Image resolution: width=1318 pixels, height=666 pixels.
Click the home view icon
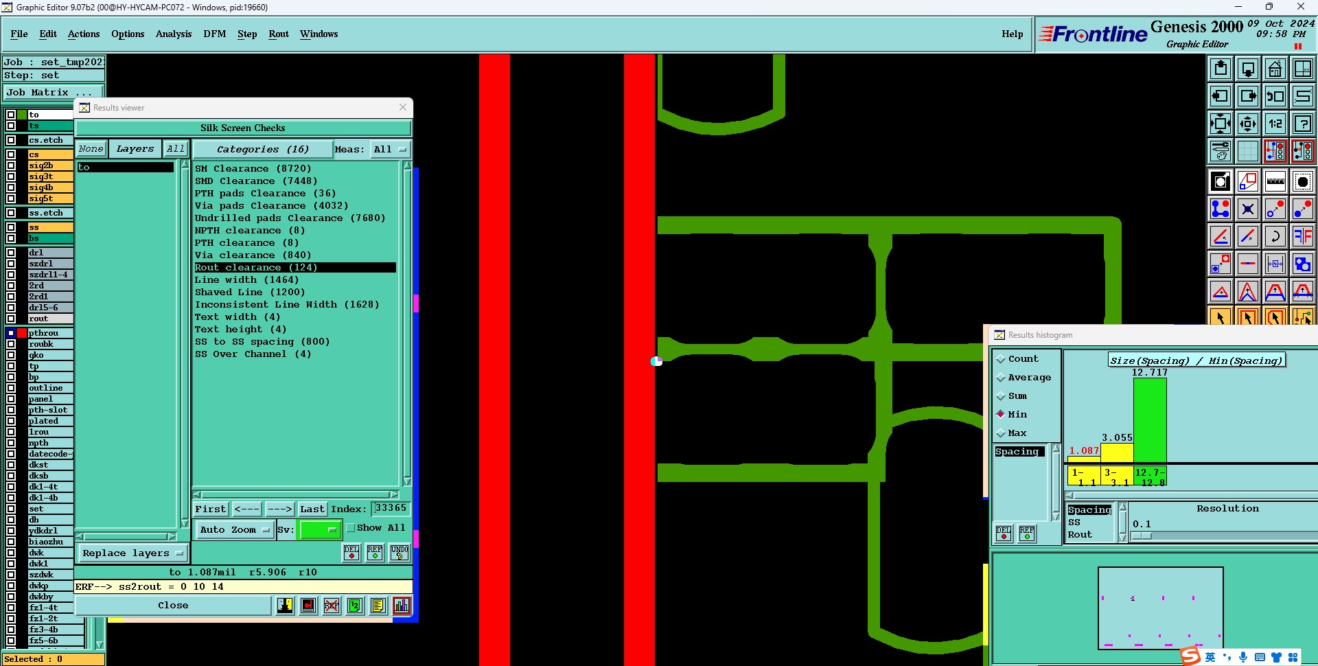coord(1275,69)
